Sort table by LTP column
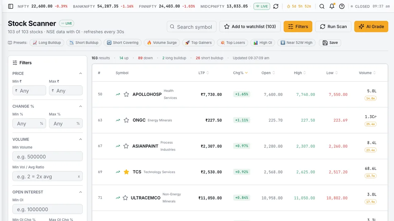This screenshot has height=221, width=394. [203, 73]
